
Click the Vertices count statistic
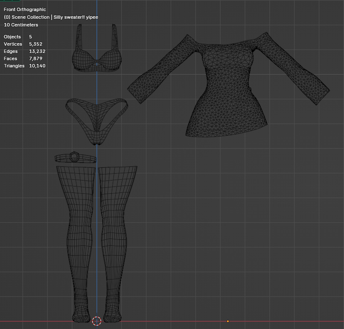23,44
